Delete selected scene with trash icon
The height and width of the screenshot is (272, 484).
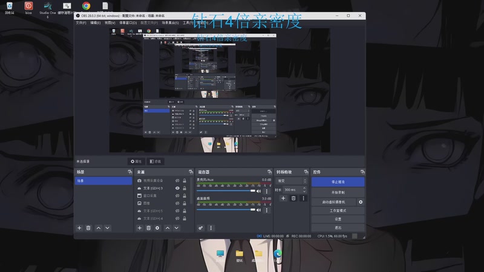88,228
